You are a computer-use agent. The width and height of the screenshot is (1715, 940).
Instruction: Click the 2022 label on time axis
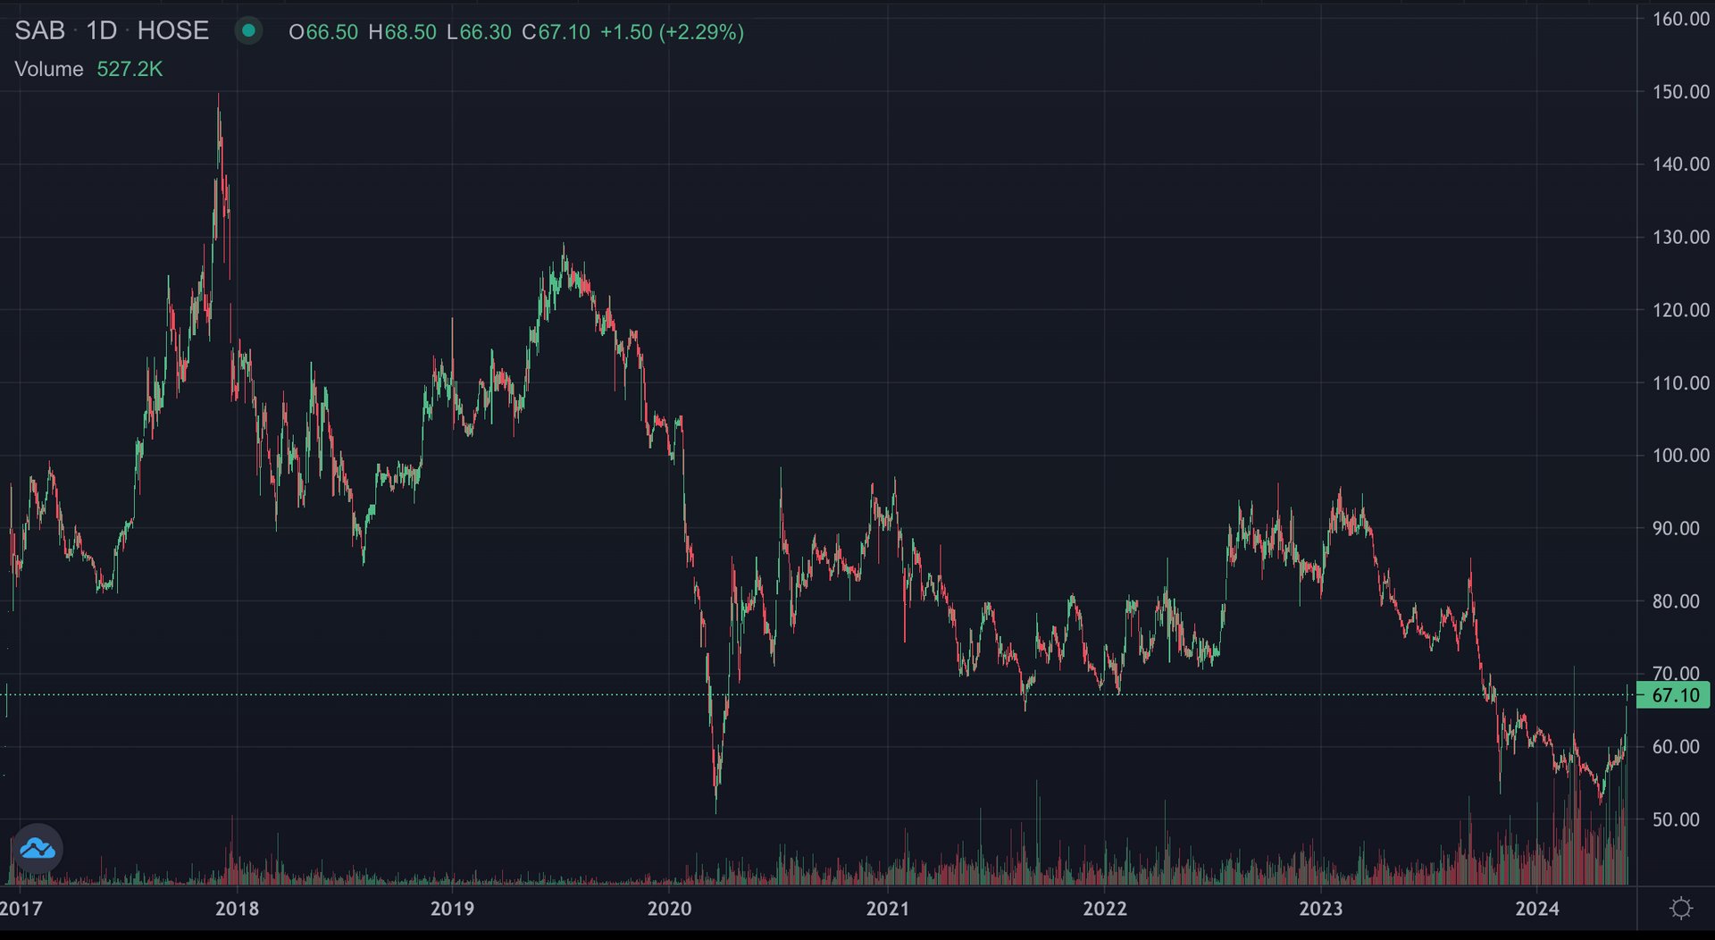pos(1105,909)
